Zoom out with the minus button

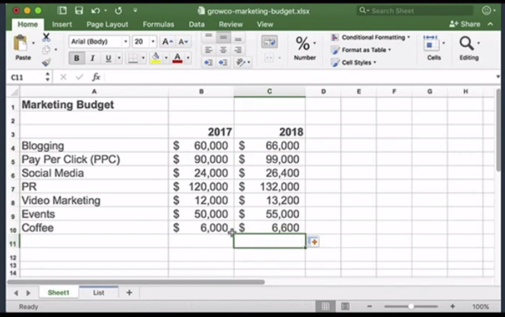(369, 306)
